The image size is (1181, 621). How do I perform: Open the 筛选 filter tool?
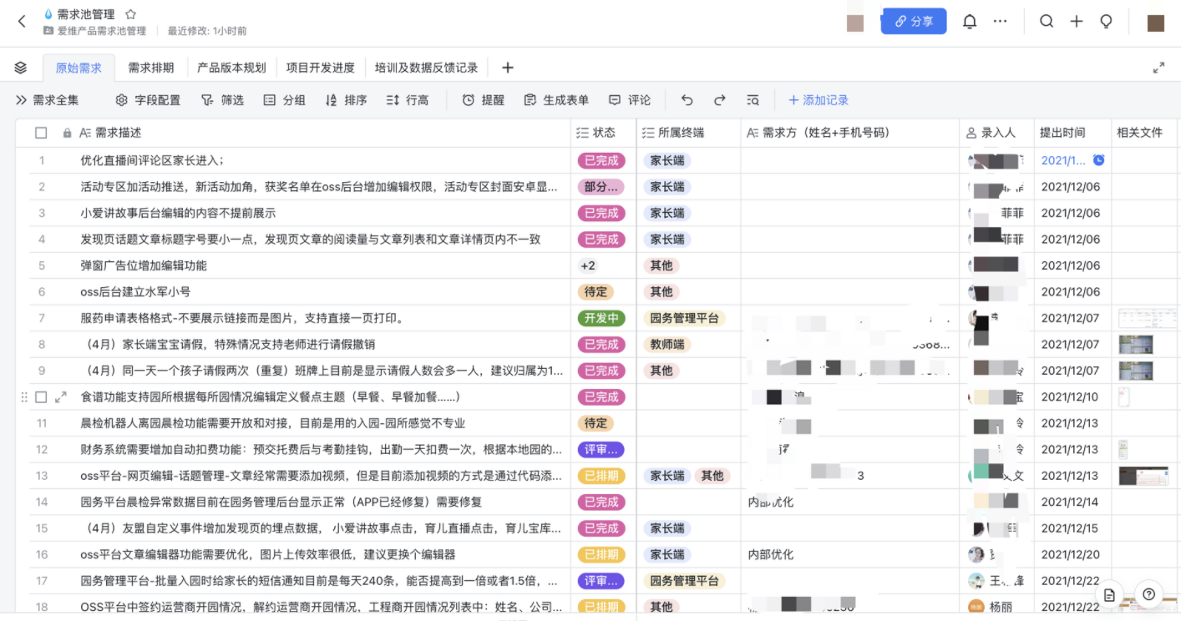click(x=222, y=100)
